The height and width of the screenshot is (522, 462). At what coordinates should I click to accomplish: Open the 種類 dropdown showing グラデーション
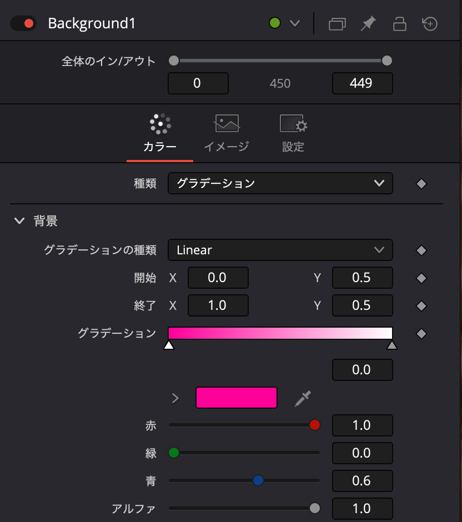pos(280,183)
